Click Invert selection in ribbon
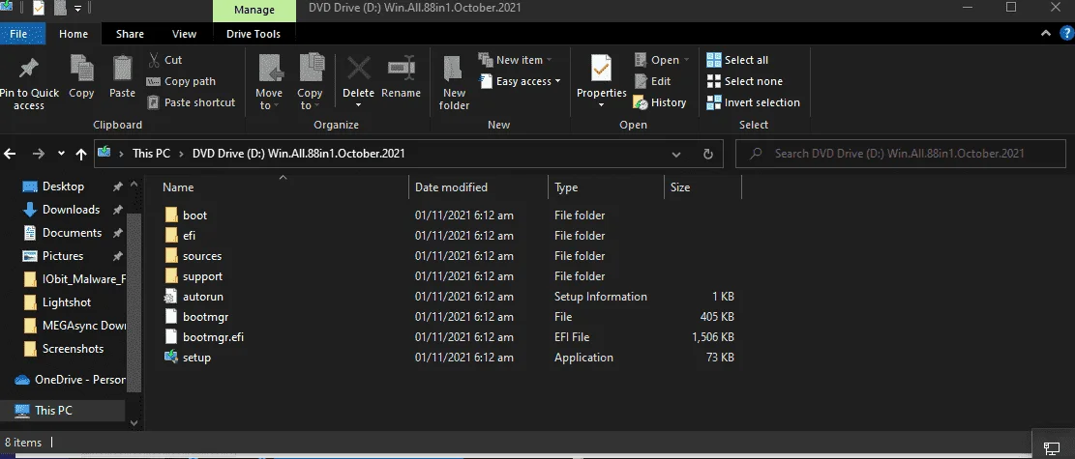Image resolution: width=1075 pixels, height=459 pixels. (x=753, y=102)
